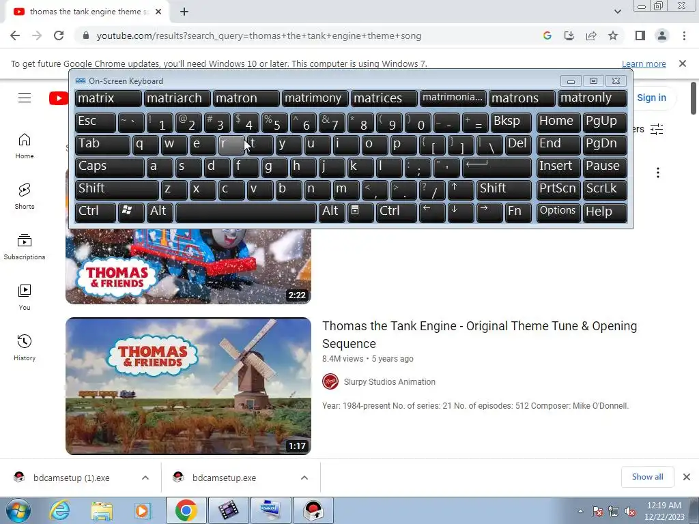Toggle the right Shift key on-screen

pos(504,190)
